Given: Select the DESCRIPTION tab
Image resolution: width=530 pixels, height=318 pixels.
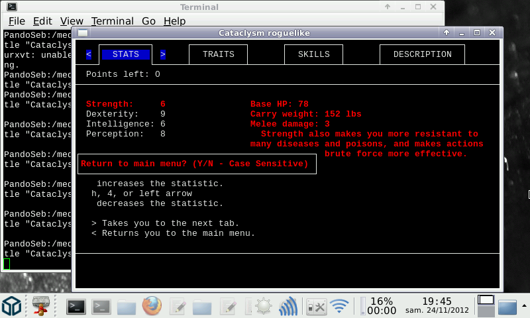Looking at the screenshot, I should (x=423, y=54).
